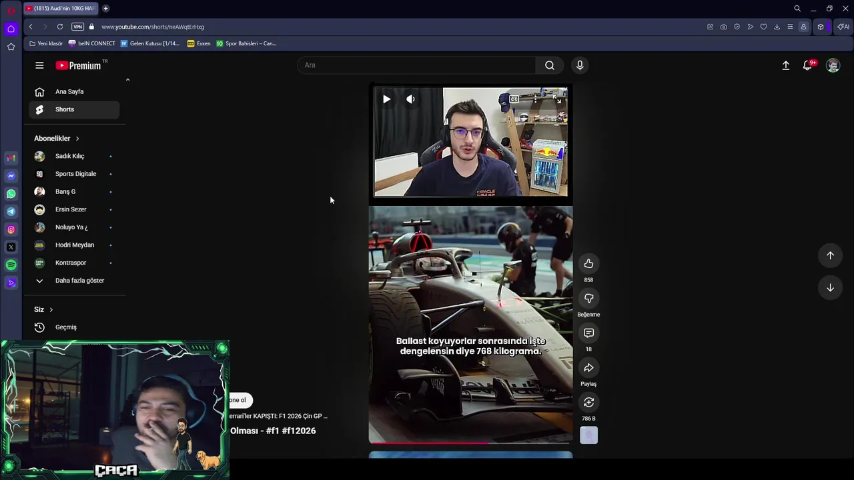Open Spotify in Opera sidebar
The image size is (854, 480).
[x=11, y=265]
